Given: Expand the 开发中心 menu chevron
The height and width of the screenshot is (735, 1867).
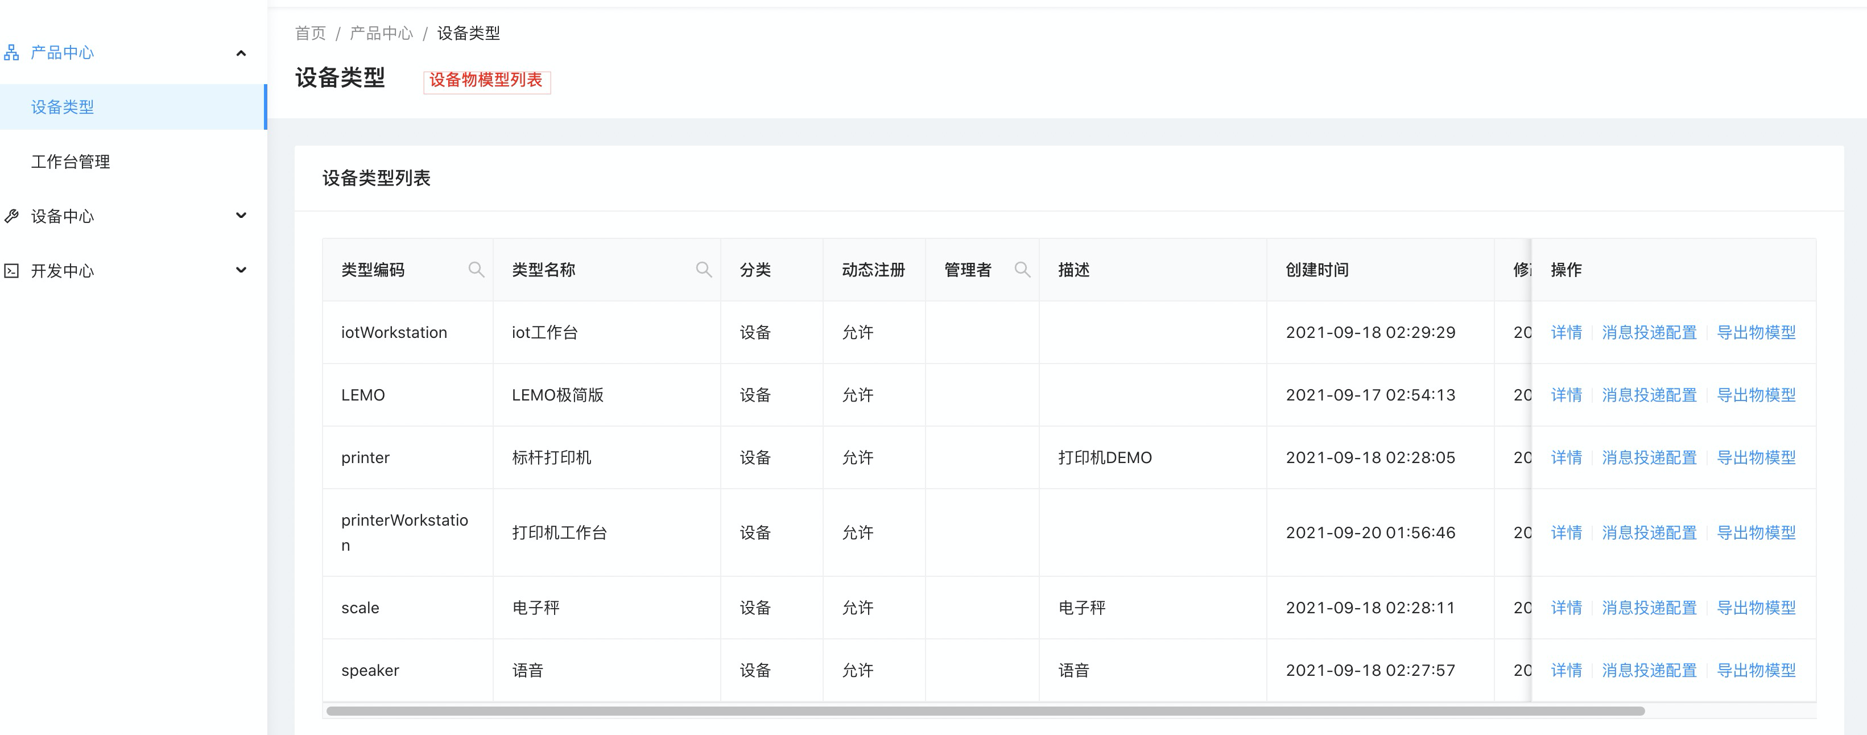Looking at the screenshot, I should (x=241, y=270).
